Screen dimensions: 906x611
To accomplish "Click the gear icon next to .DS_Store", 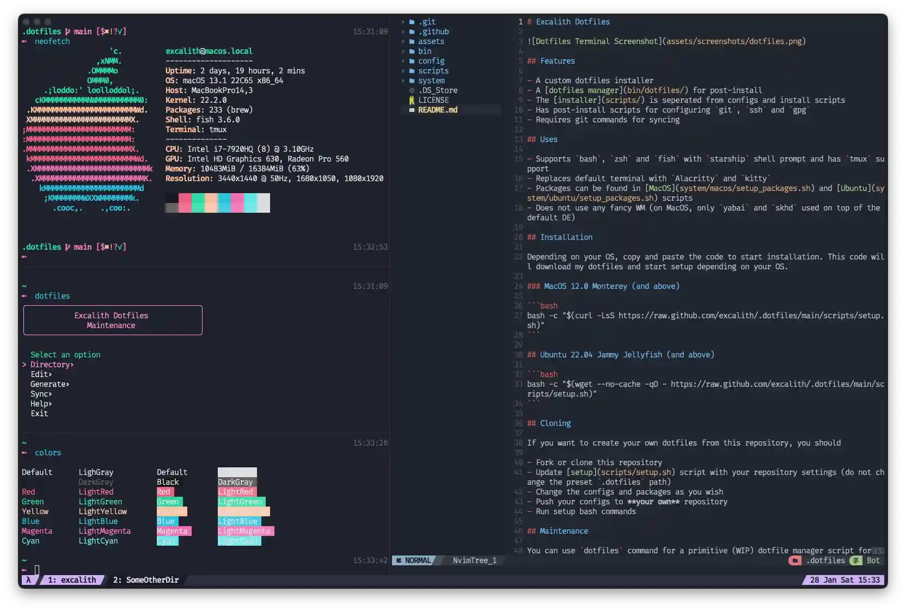I will (411, 90).
